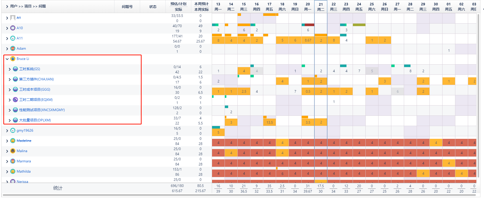Click the Marmara user avatar icon

pos(13,161)
